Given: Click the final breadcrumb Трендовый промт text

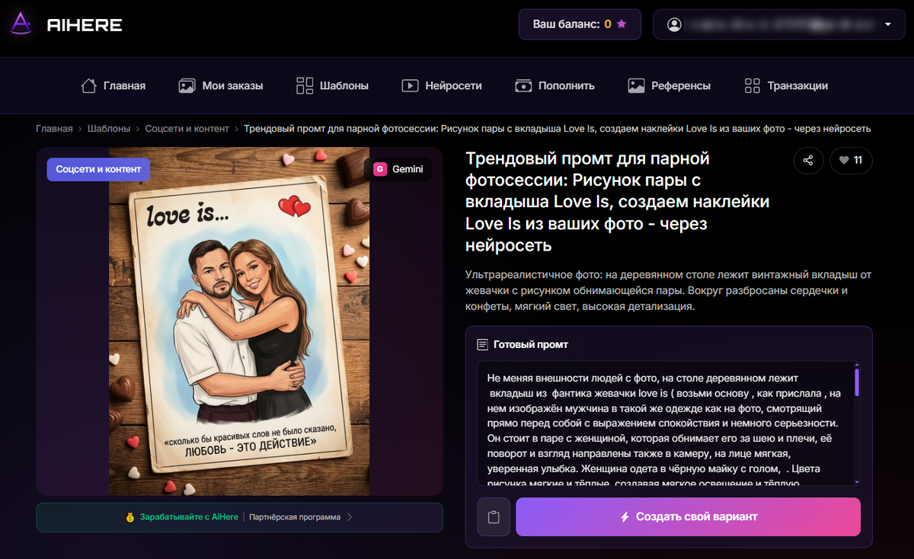Looking at the screenshot, I should (x=558, y=129).
